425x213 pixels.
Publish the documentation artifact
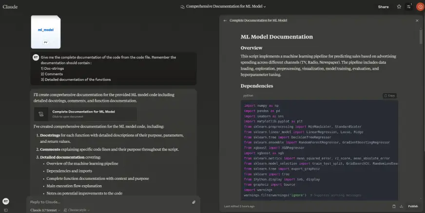412,206
